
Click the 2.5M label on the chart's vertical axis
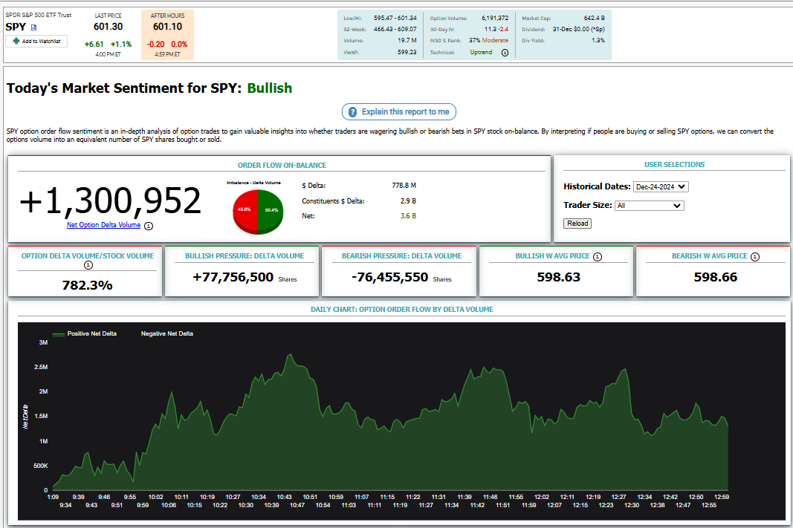tap(41, 367)
